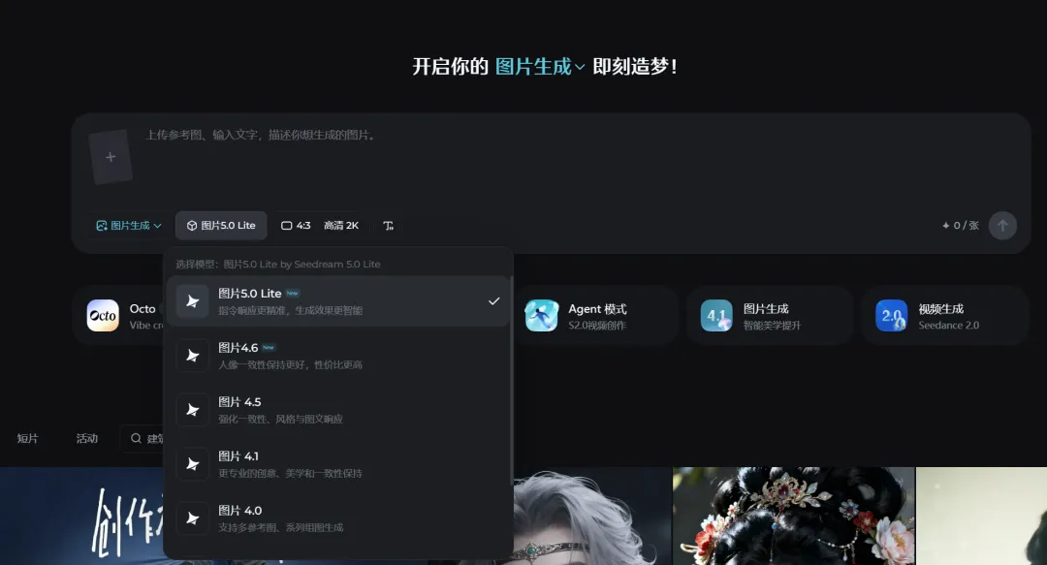Click the 图片 4.5 model icon
This screenshot has height=565, width=1047.
click(192, 409)
